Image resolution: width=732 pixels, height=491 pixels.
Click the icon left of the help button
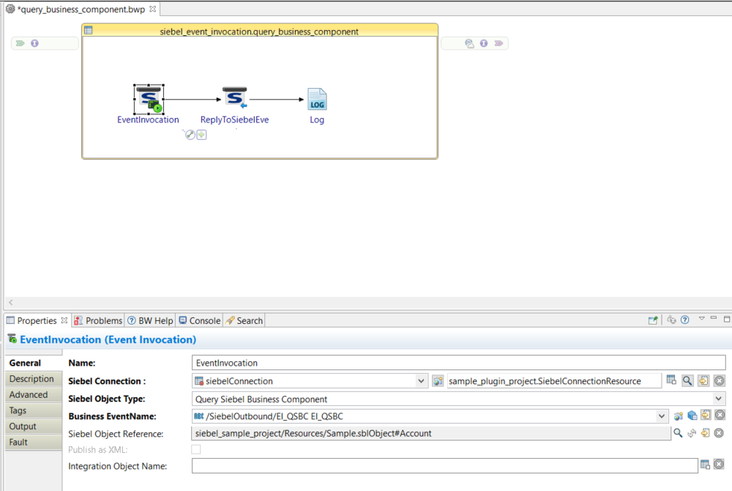tap(671, 320)
